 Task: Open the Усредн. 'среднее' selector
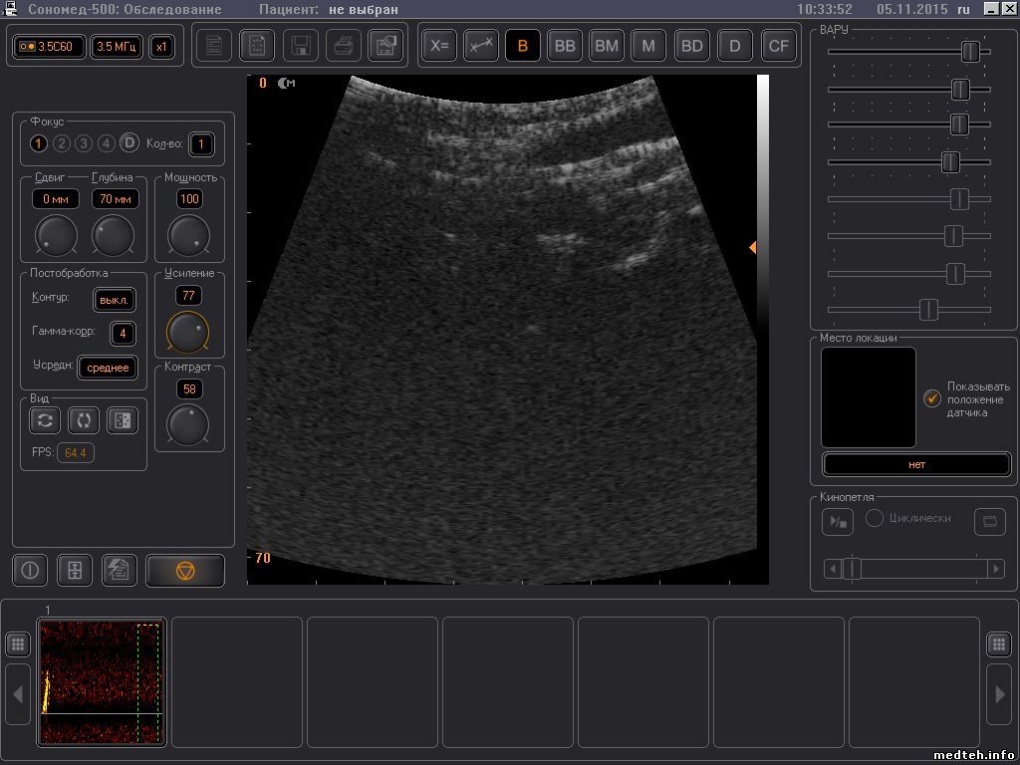pyautogui.click(x=108, y=368)
